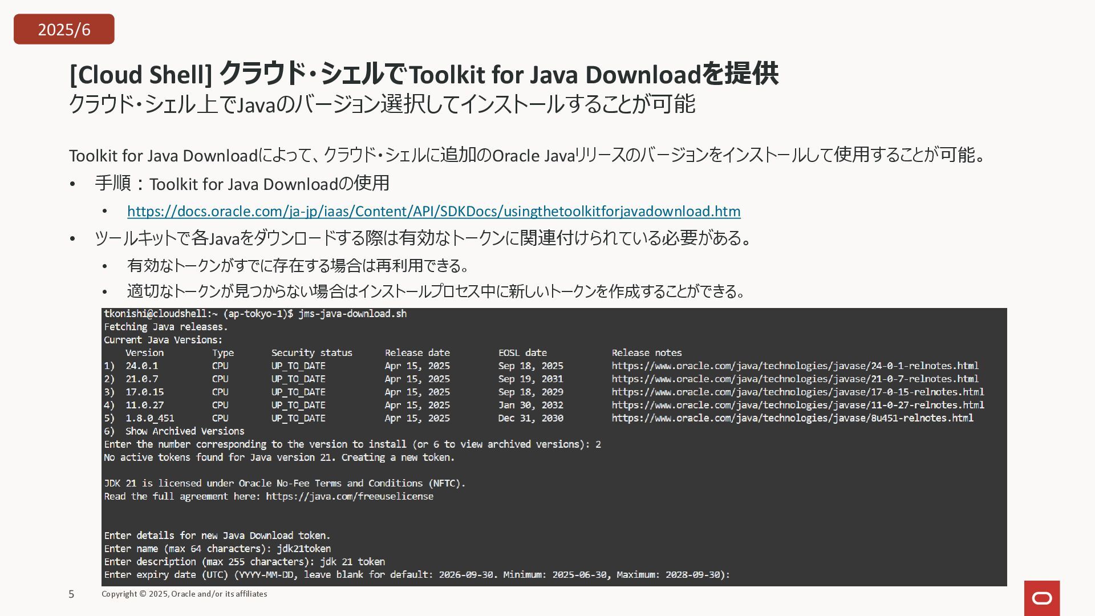Click the 'Fetching Java releases.' line
Screen dimensions: 1095x616
pyautogui.click(x=166, y=327)
